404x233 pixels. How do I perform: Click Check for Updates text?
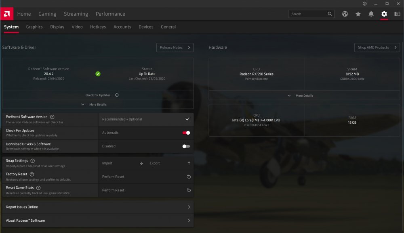98,95
